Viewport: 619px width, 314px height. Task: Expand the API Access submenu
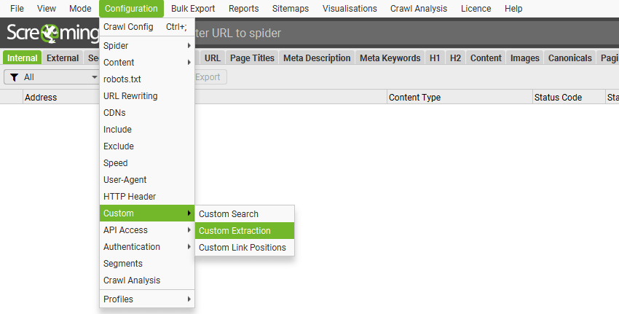(147, 230)
